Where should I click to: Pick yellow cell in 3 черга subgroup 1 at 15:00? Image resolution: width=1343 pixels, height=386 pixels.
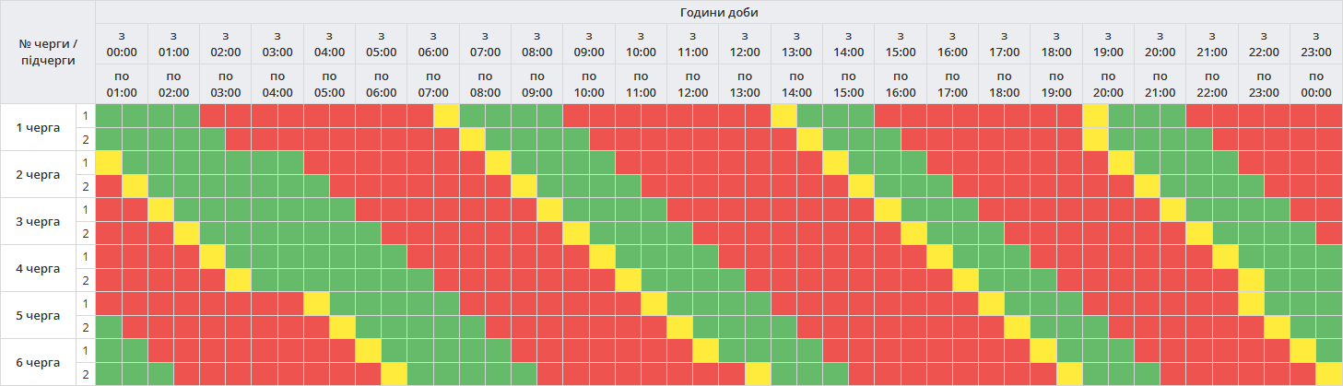tap(888, 209)
